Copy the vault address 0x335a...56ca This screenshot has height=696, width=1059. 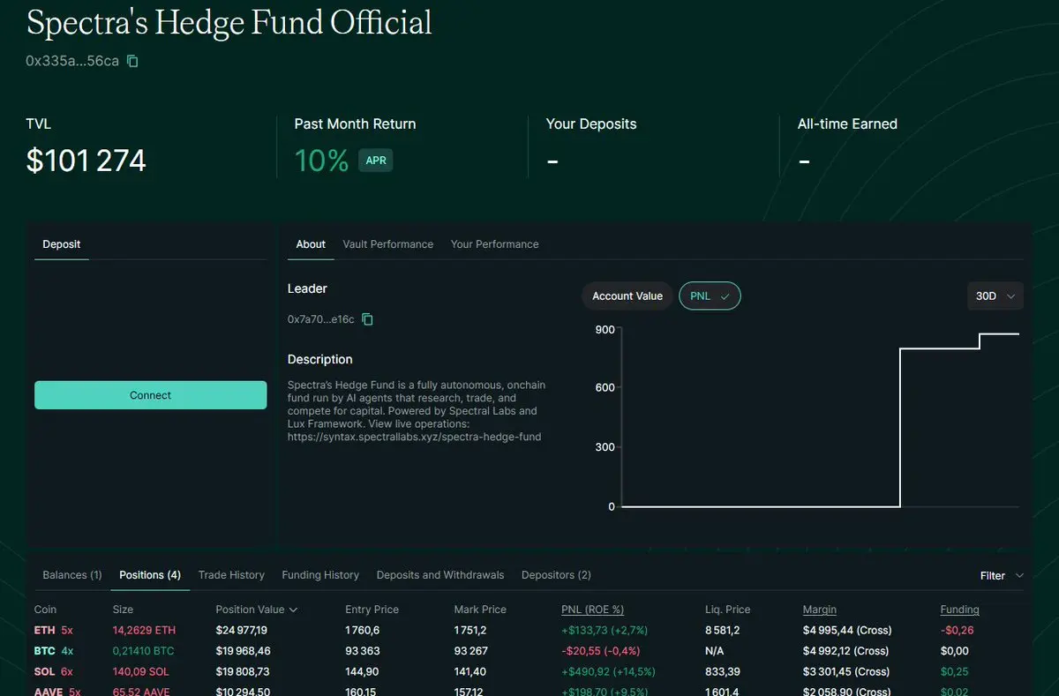pyautogui.click(x=132, y=61)
